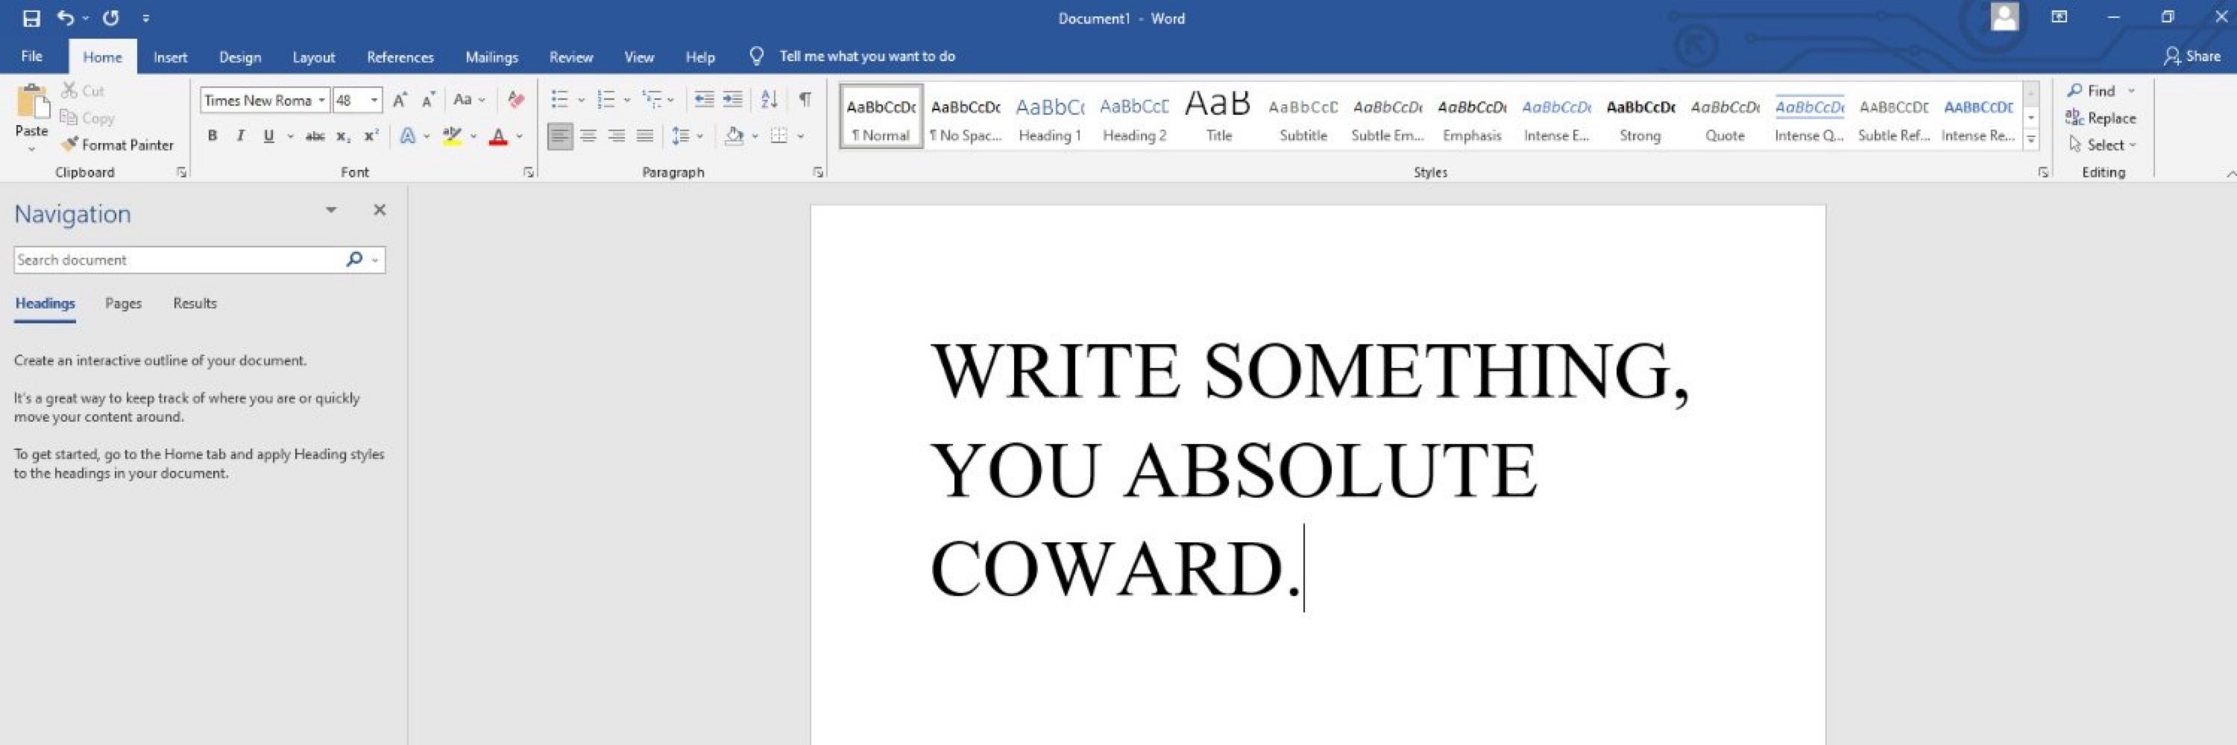The width and height of the screenshot is (2237, 745).
Task: Toggle show paragraph marks
Action: coord(806,100)
